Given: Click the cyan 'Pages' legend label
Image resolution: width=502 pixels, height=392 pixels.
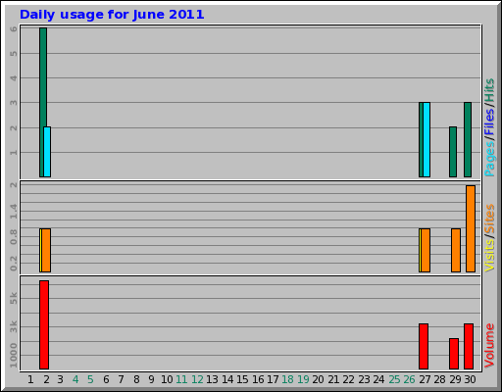Looking at the screenshot, I should [489, 160].
